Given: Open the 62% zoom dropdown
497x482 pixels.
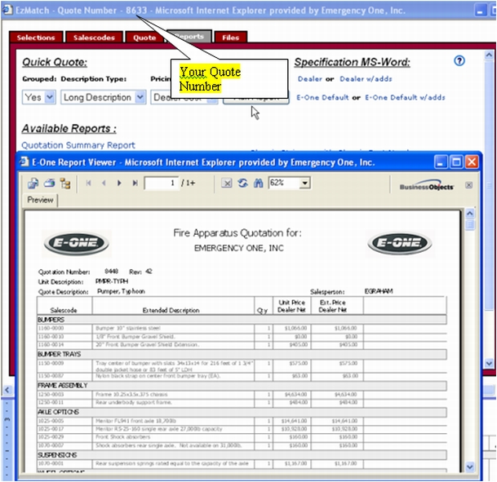Looking at the screenshot, I should click(x=305, y=183).
